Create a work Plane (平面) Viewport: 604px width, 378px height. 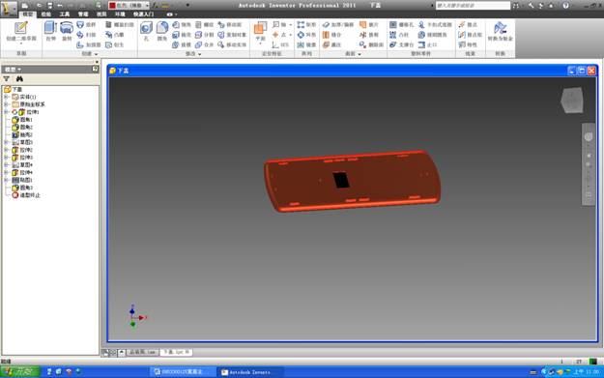pyautogui.click(x=260, y=31)
